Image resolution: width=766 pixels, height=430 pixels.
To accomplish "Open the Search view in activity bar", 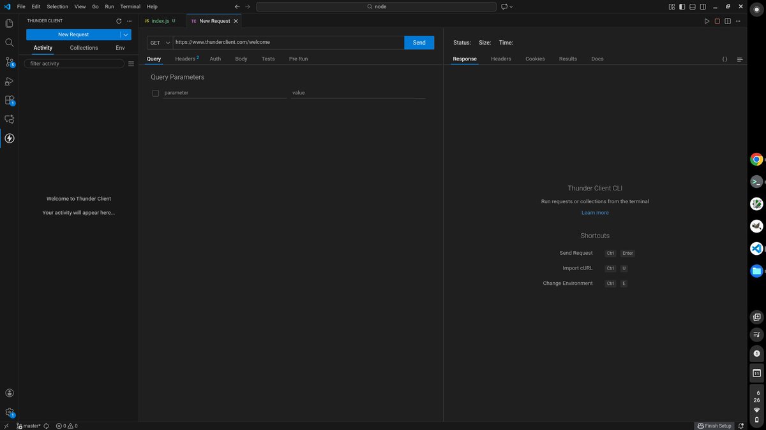I will coord(9,43).
